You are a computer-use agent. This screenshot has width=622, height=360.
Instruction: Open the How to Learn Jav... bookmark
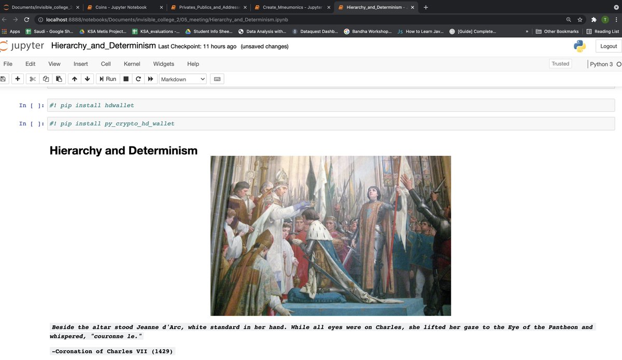click(x=421, y=32)
